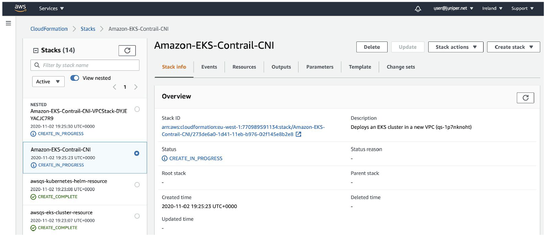Select the awsqs-eks-cluster-resource radio button
The width and height of the screenshot is (547, 245).
(x=137, y=216)
